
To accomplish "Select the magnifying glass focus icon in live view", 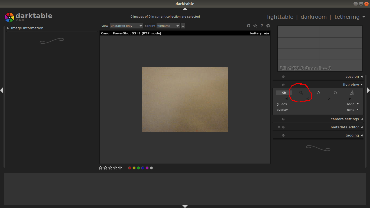I will 301,93.
